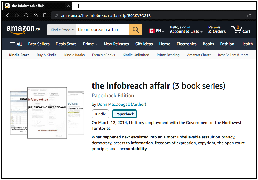Click the bold word 'accountability'

coord(133,149)
